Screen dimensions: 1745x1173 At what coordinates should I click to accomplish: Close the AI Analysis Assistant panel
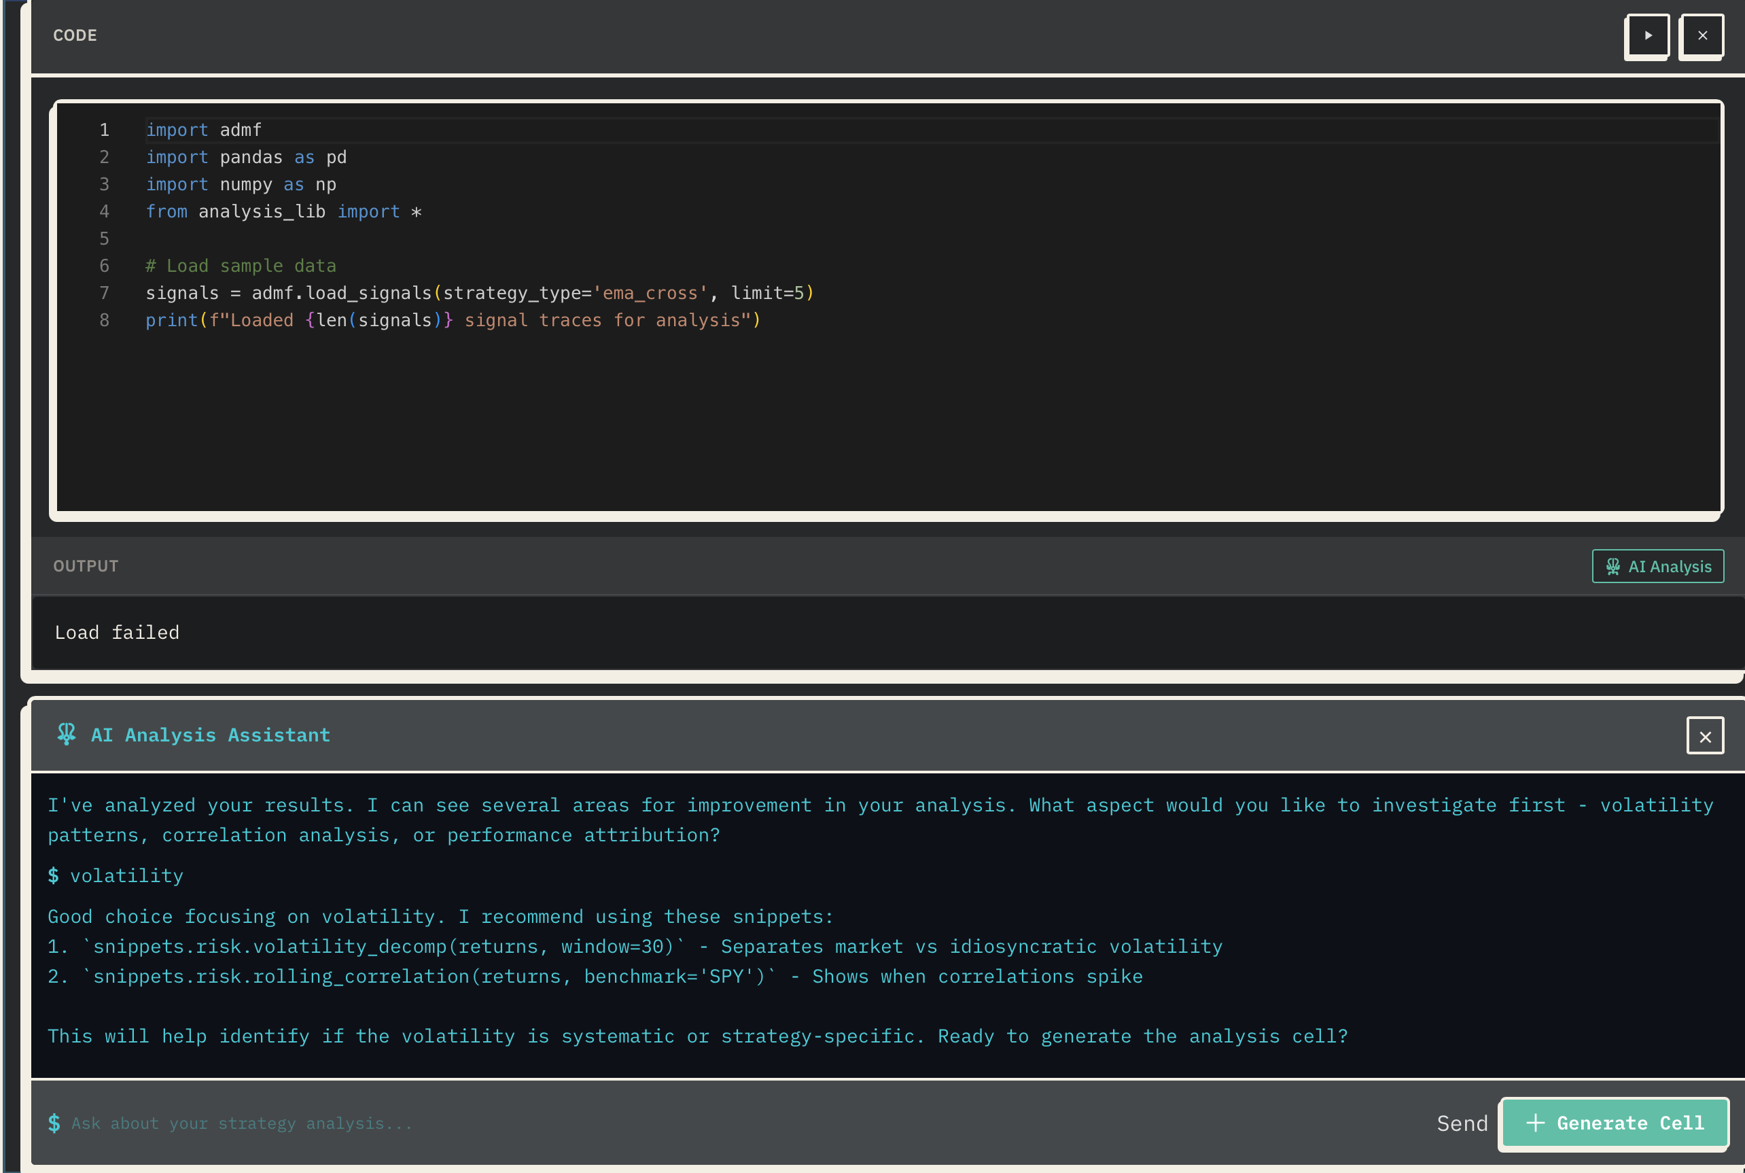tap(1705, 736)
